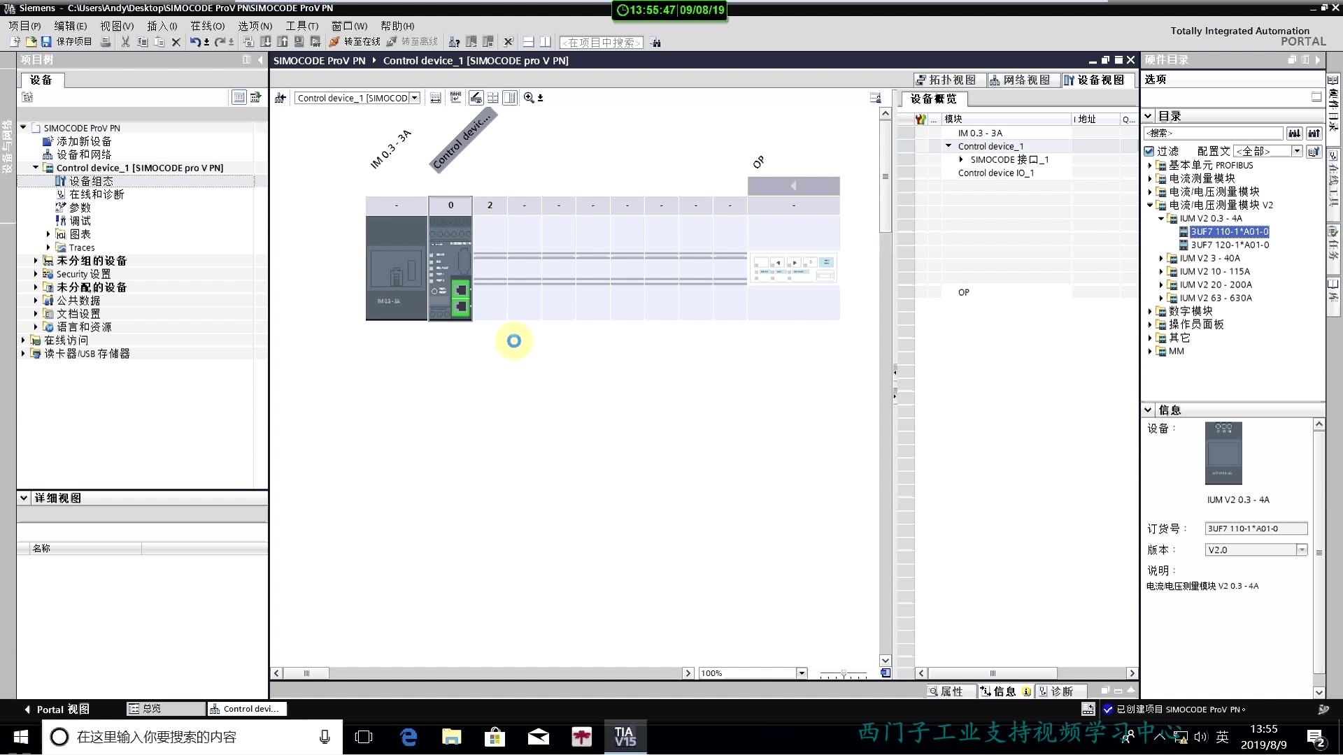Open the 编辑(E) menu
This screenshot has height=755, width=1343.
[71, 26]
